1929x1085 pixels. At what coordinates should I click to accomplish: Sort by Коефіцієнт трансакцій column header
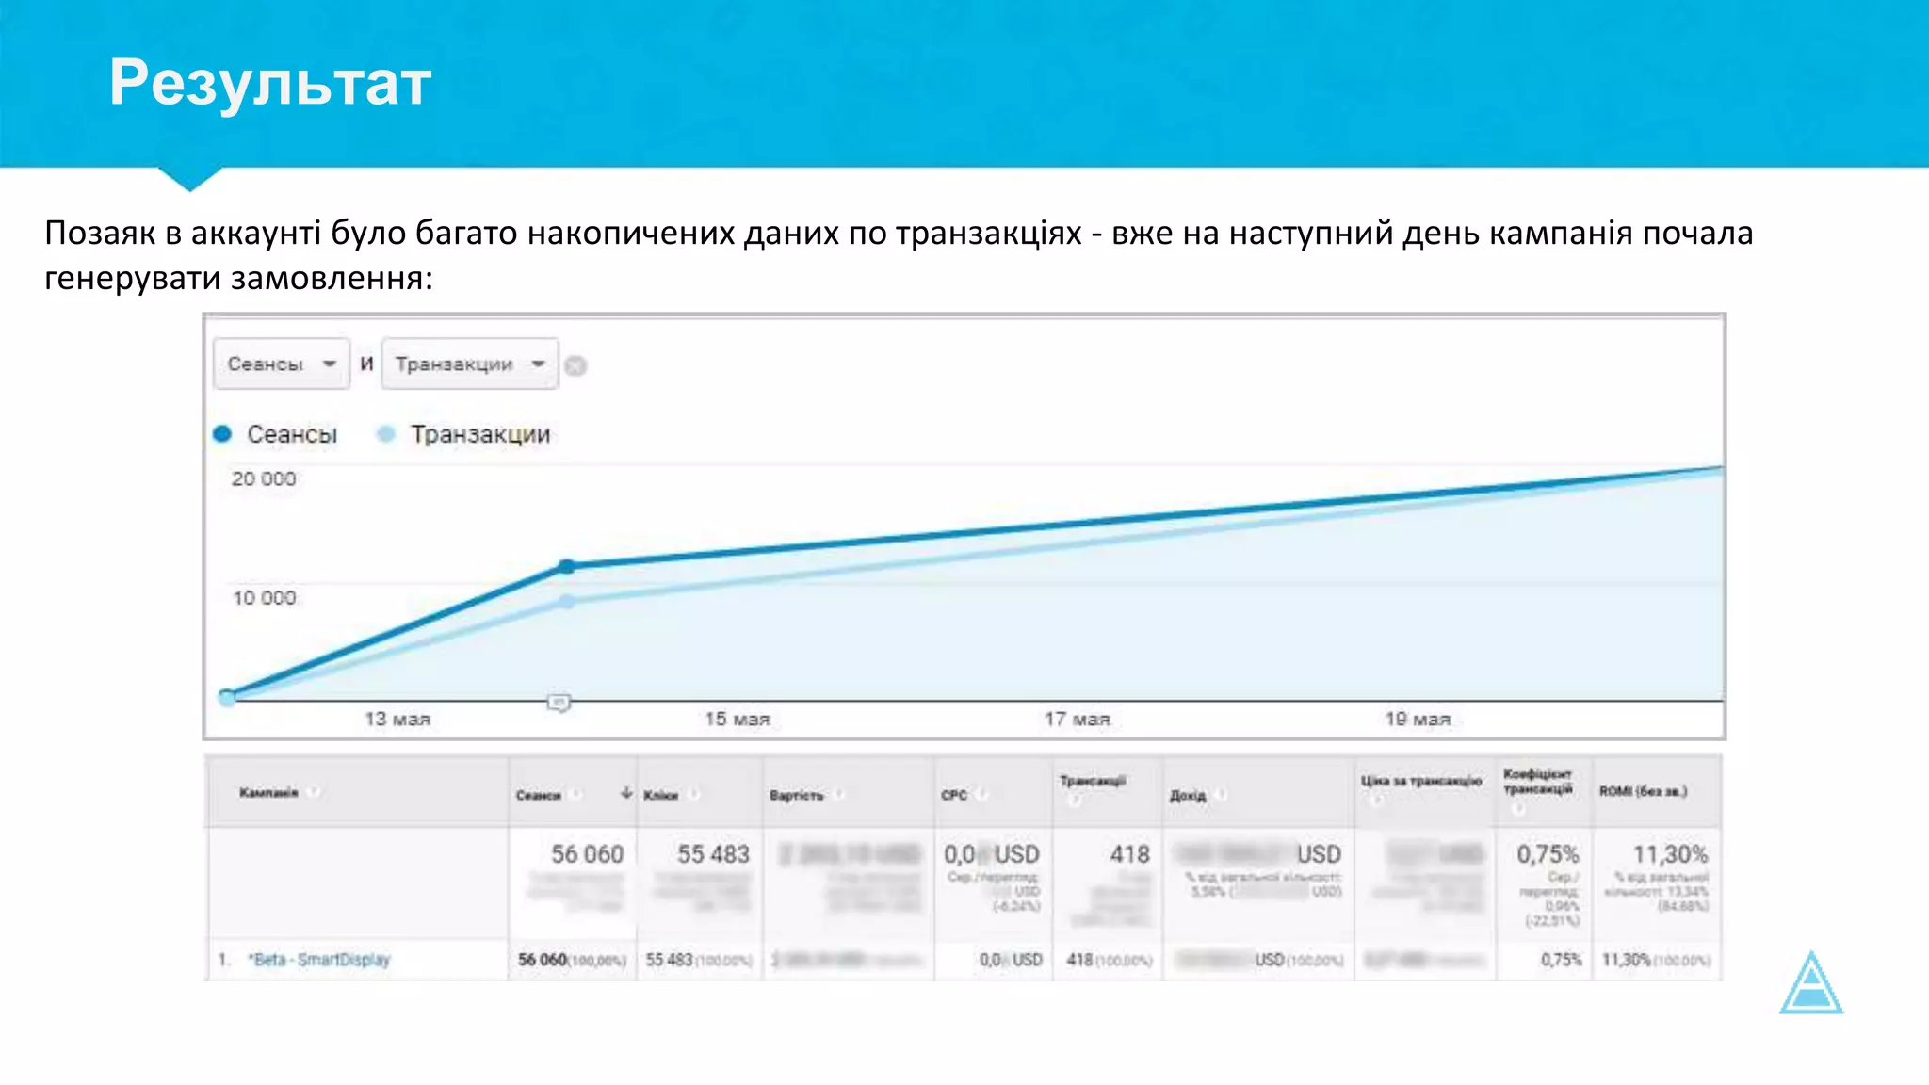1538,782
